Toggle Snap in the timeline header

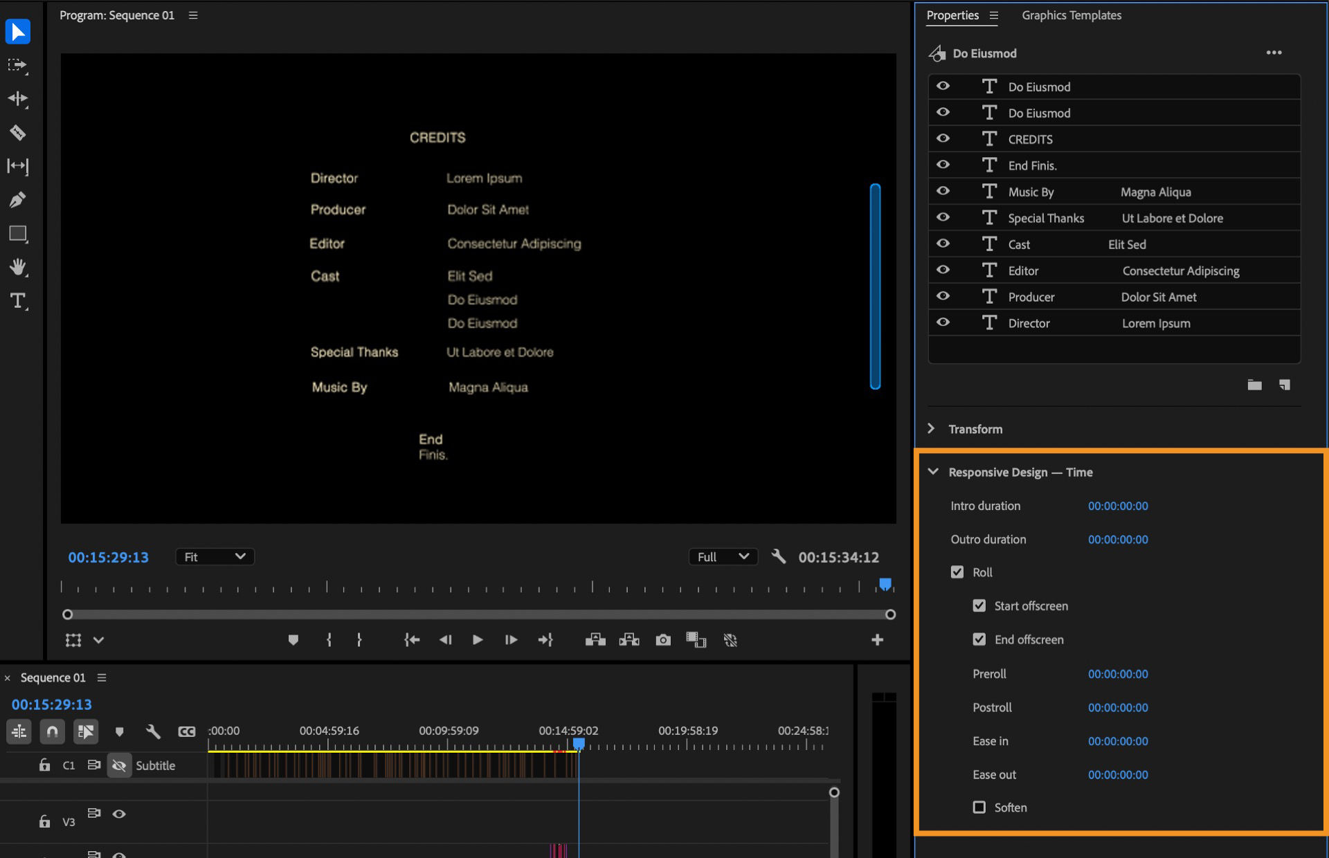[52, 731]
